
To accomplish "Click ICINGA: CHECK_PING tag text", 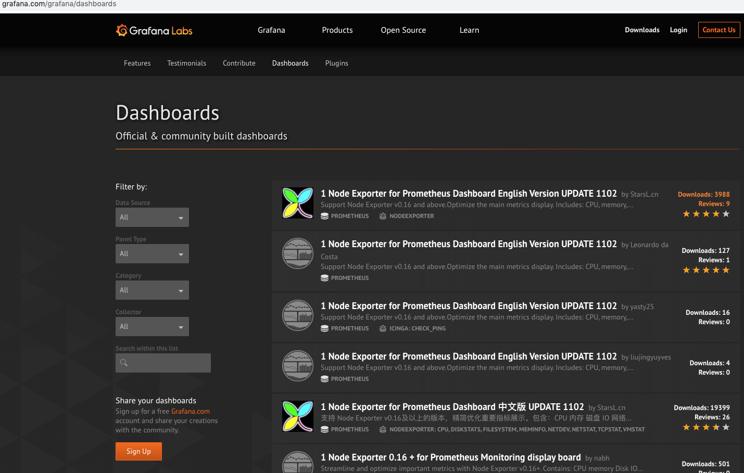I will [x=418, y=328].
